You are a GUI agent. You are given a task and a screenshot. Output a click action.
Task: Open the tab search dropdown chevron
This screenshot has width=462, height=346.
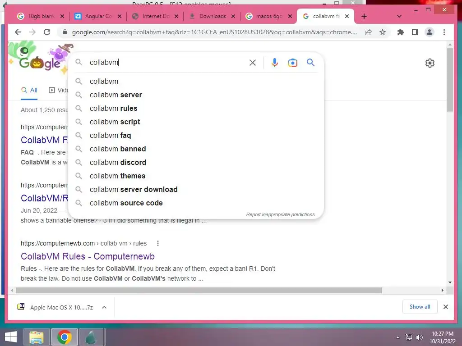pyautogui.click(x=399, y=16)
